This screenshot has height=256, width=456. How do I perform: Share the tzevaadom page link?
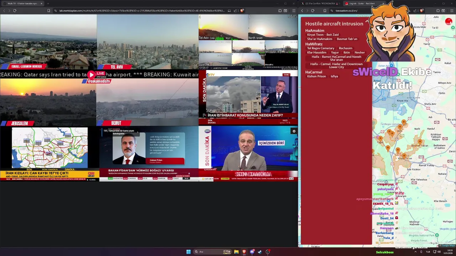pyautogui.click(x=415, y=11)
